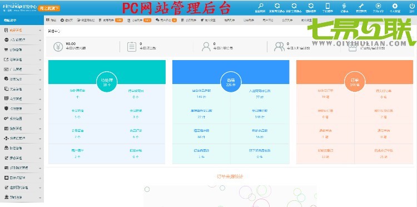Viewport: 417px width, 207px height.
Task: Click the pie chart icon in sidebar
Action: 6,79
